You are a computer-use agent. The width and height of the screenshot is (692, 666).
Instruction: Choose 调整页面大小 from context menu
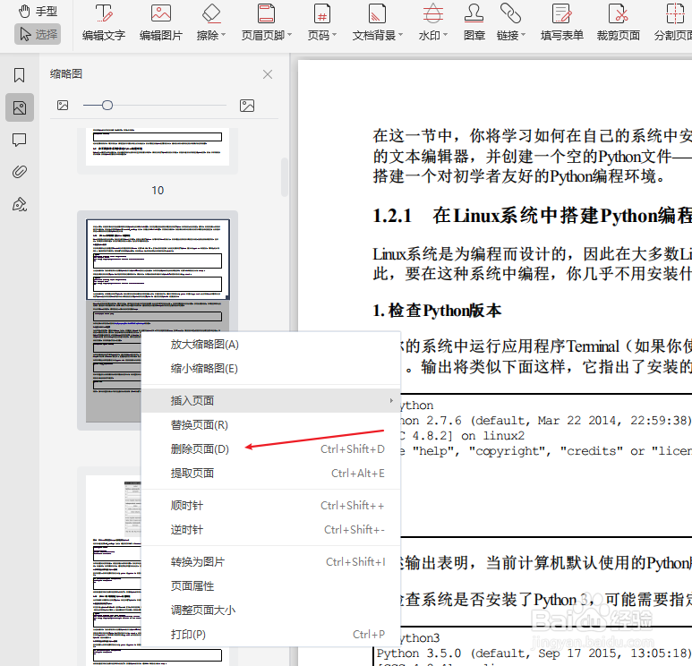tap(270, 610)
